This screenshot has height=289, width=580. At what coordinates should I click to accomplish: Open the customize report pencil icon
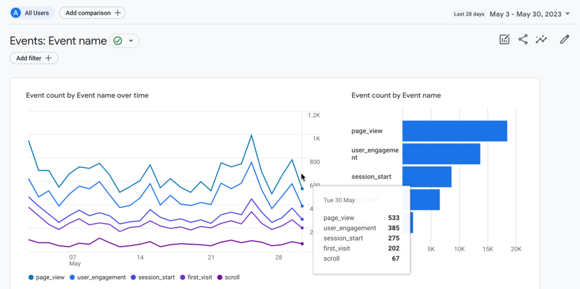pos(564,40)
